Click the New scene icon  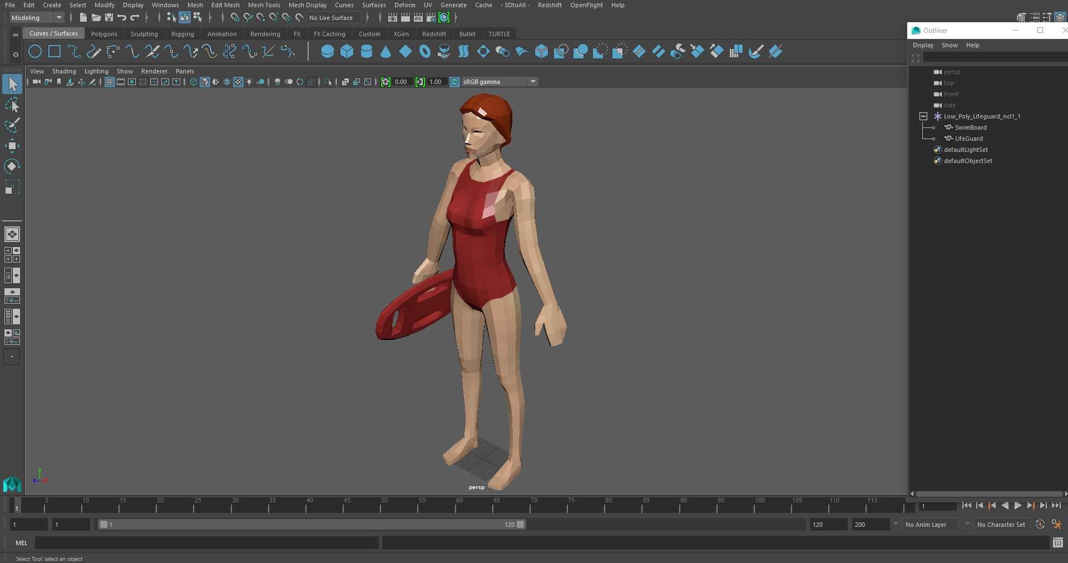[x=83, y=18]
